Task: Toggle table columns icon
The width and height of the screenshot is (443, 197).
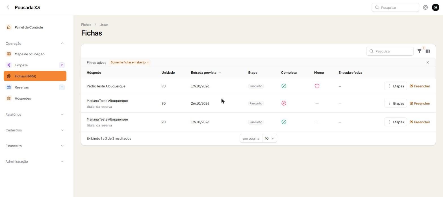Action: point(428,51)
